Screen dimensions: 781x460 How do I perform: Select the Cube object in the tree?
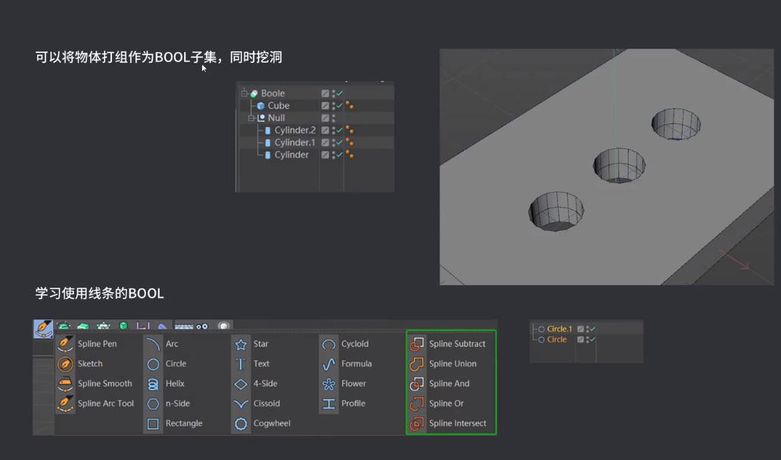point(278,105)
